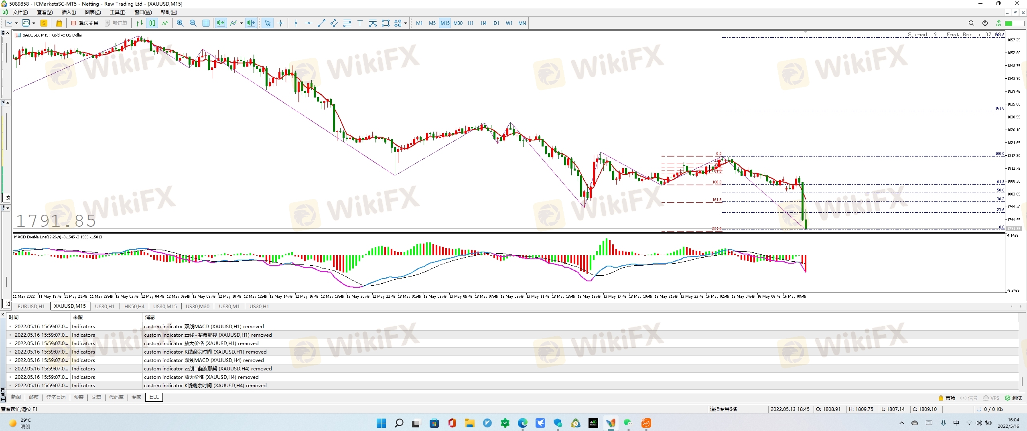Toggle 算法交易 algo trading
This screenshot has width=1027, height=431.
(x=85, y=23)
